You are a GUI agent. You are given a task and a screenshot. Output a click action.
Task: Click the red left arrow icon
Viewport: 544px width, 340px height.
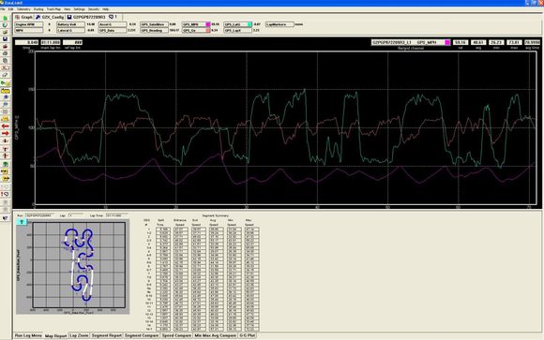(x=6, y=126)
